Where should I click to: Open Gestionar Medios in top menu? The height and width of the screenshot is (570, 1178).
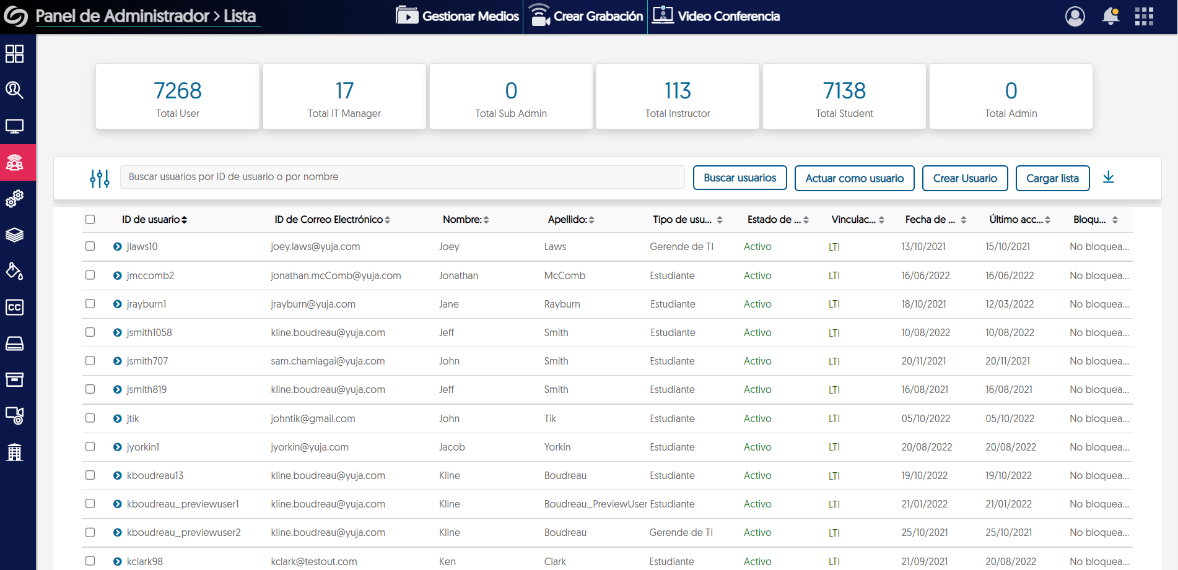click(x=458, y=16)
